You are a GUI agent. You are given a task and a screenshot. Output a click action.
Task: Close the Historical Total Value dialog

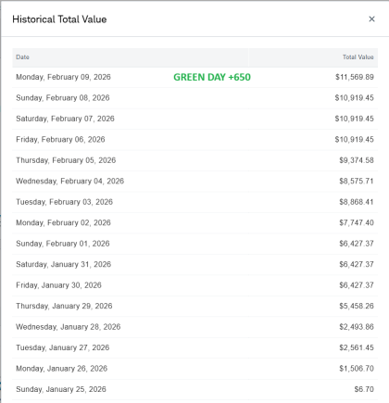(371, 19)
